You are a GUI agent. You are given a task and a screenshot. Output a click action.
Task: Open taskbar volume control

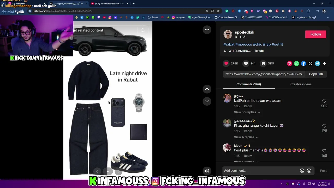pyautogui.click(x=314, y=184)
